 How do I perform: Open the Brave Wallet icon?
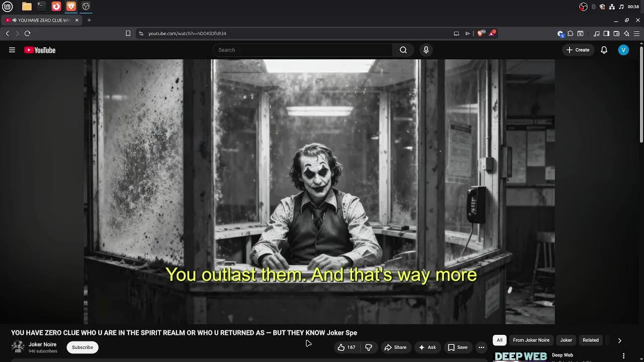[x=616, y=34]
